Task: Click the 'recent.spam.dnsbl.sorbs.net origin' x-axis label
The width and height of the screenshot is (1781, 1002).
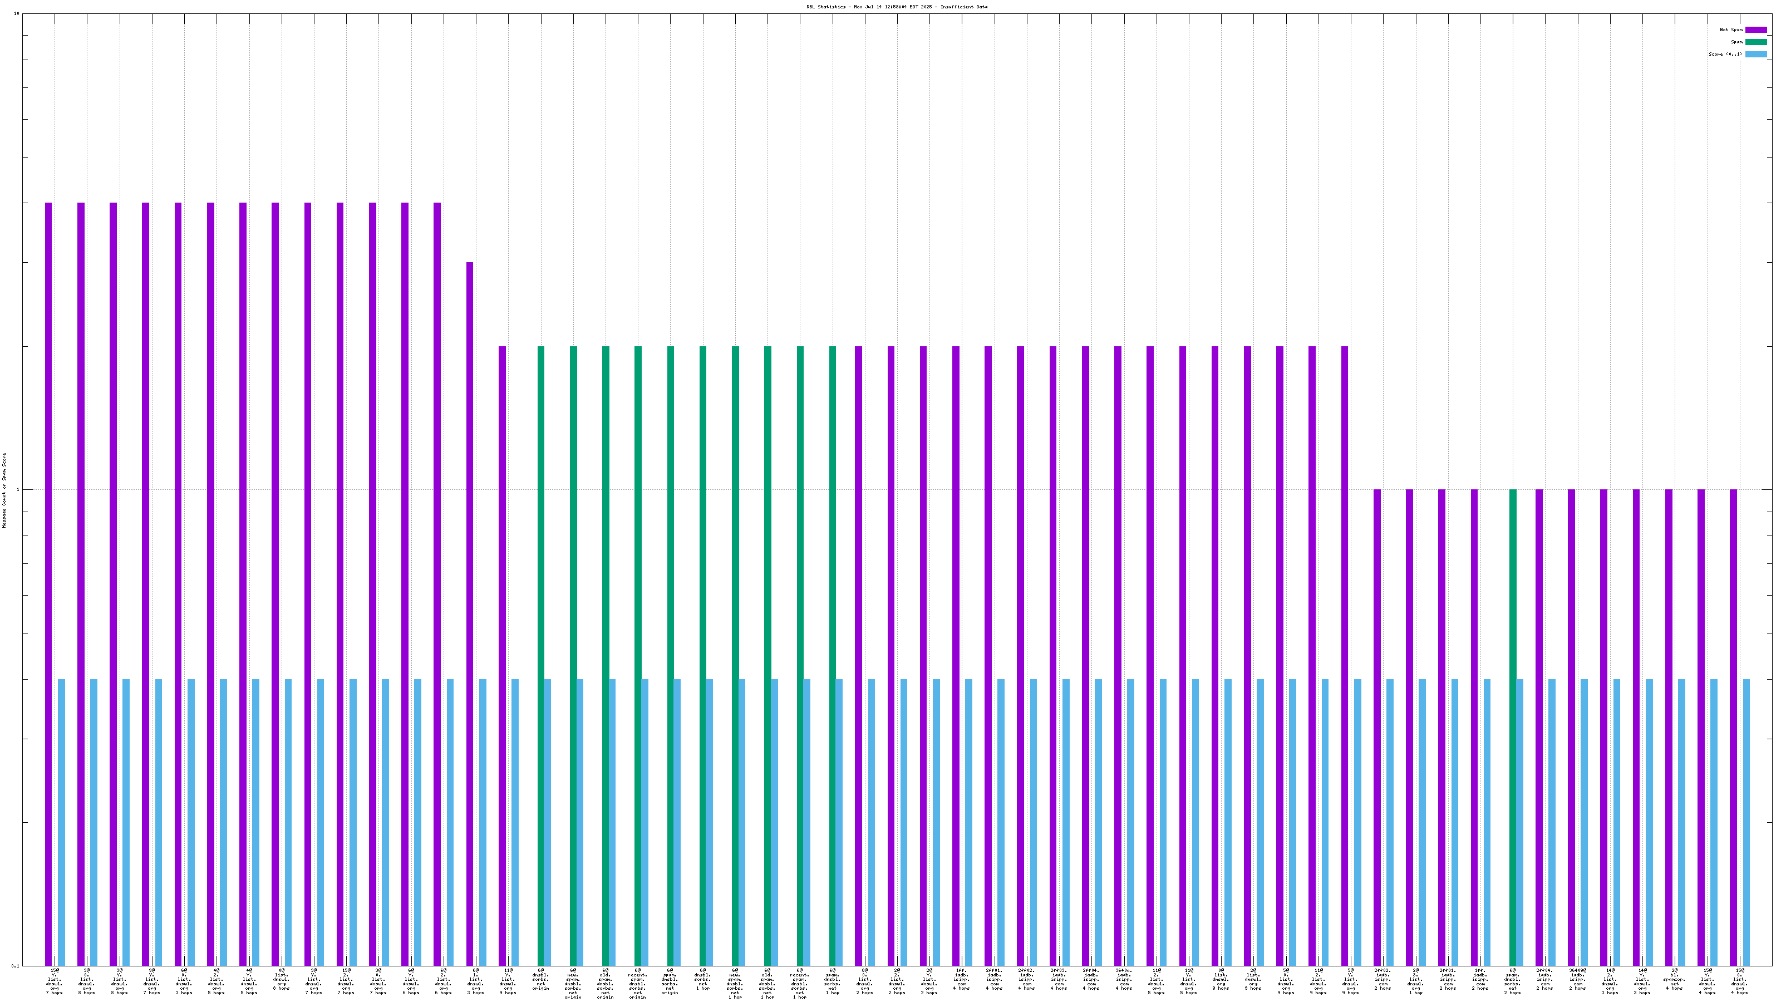Action: point(637,983)
